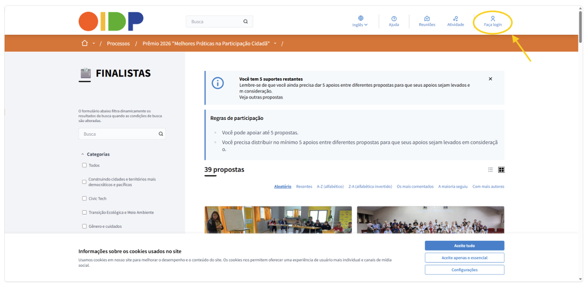Click the sidebar Busca filter field

pyautogui.click(x=122, y=134)
